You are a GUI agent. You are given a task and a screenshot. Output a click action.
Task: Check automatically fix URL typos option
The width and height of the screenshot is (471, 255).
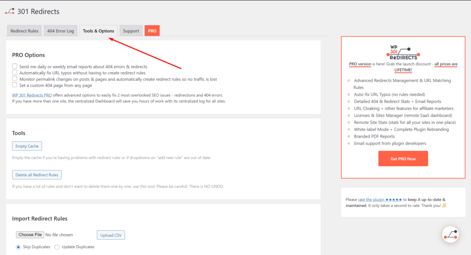coord(15,73)
